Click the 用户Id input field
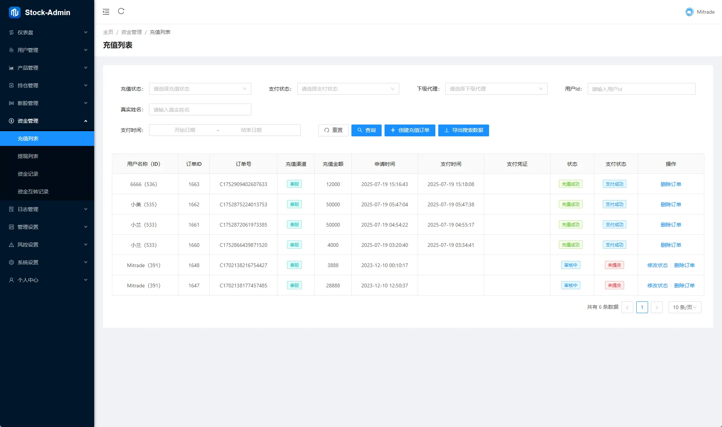Image resolution: width=722 pixels, height=427 pixels. 641,89
